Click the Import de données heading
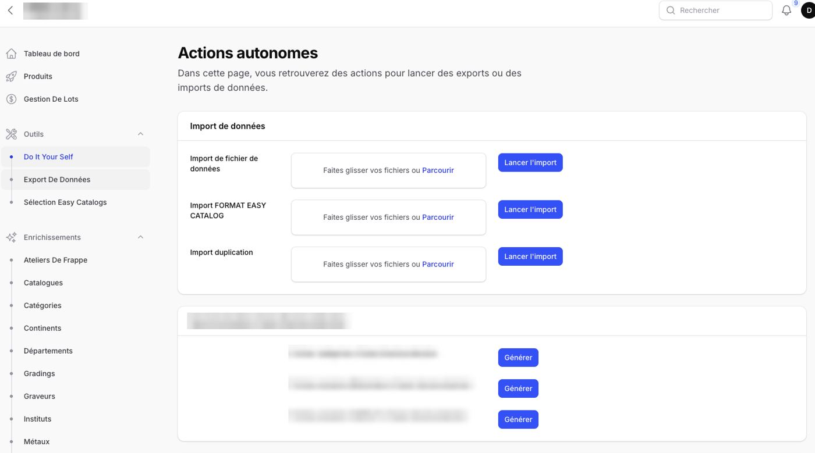This screenshot has height=453, width=815. [228, 126]
